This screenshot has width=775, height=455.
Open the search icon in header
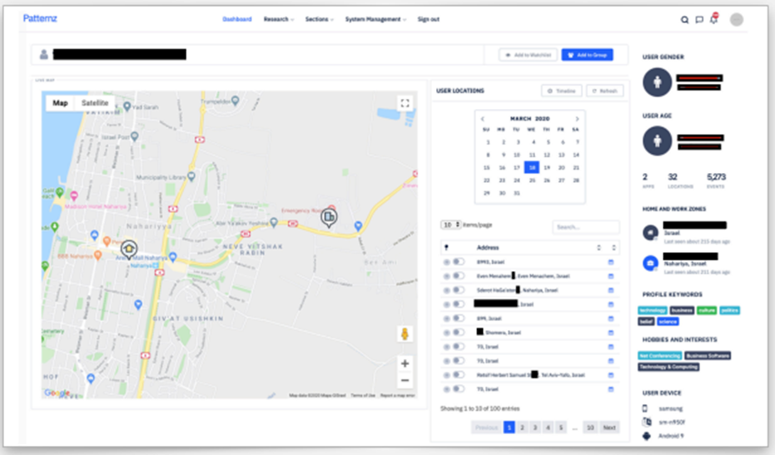[x=684, y=20]
